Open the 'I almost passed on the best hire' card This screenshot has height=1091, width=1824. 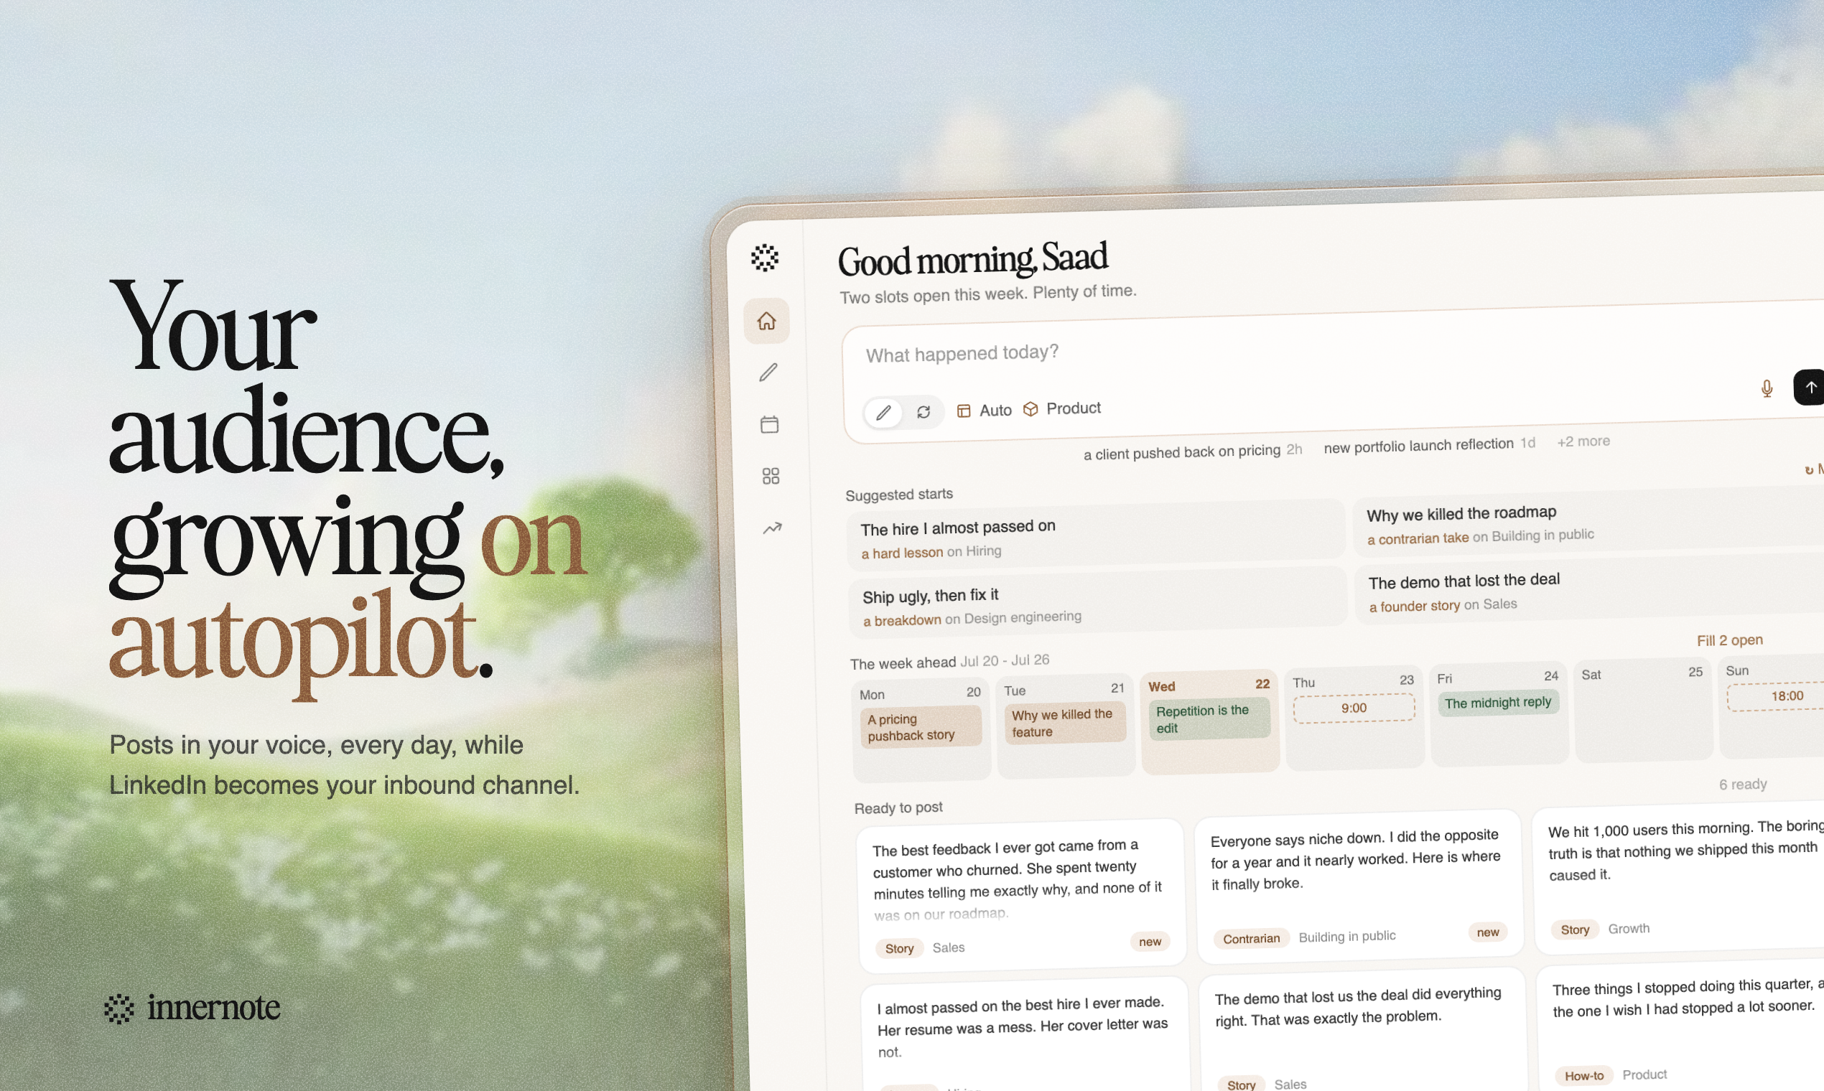[1025, 1035]
